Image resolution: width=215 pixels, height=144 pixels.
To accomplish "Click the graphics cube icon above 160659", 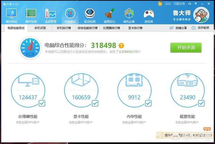I will pyautogui.click(x=81, y=80).
